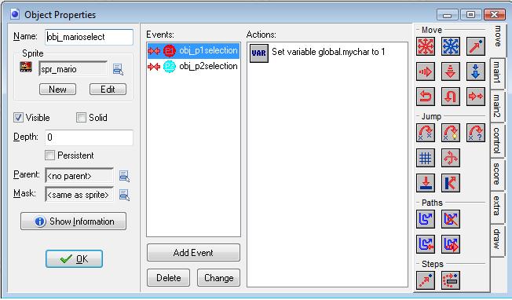Select the Bounce action icon
Image resolution: width=512 pixels, height=300 pixels.
451,183
